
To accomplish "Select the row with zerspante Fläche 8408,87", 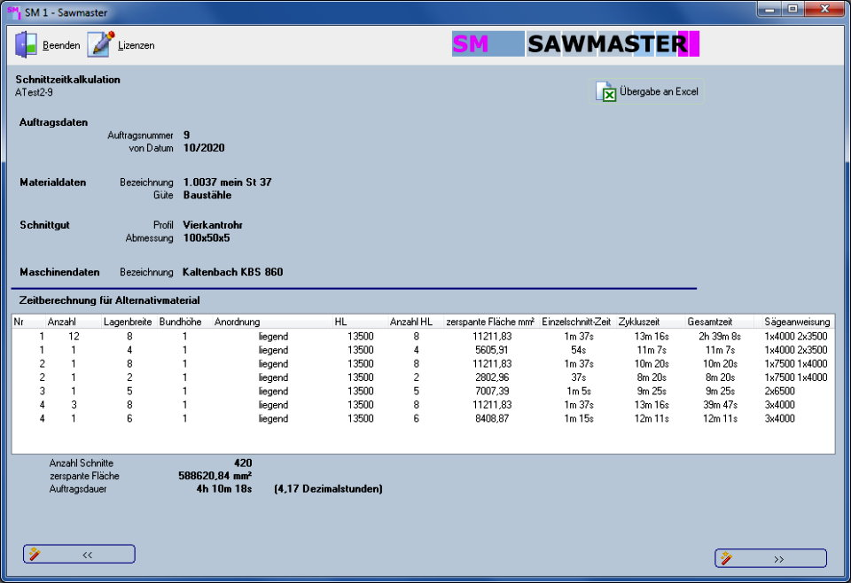I will (x=423, y=418).
